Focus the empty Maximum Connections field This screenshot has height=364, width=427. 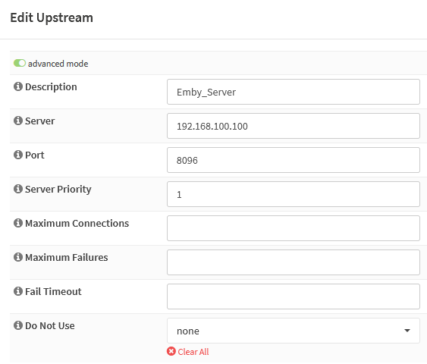point(294,228)
